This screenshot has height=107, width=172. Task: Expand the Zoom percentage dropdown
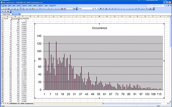72,8
